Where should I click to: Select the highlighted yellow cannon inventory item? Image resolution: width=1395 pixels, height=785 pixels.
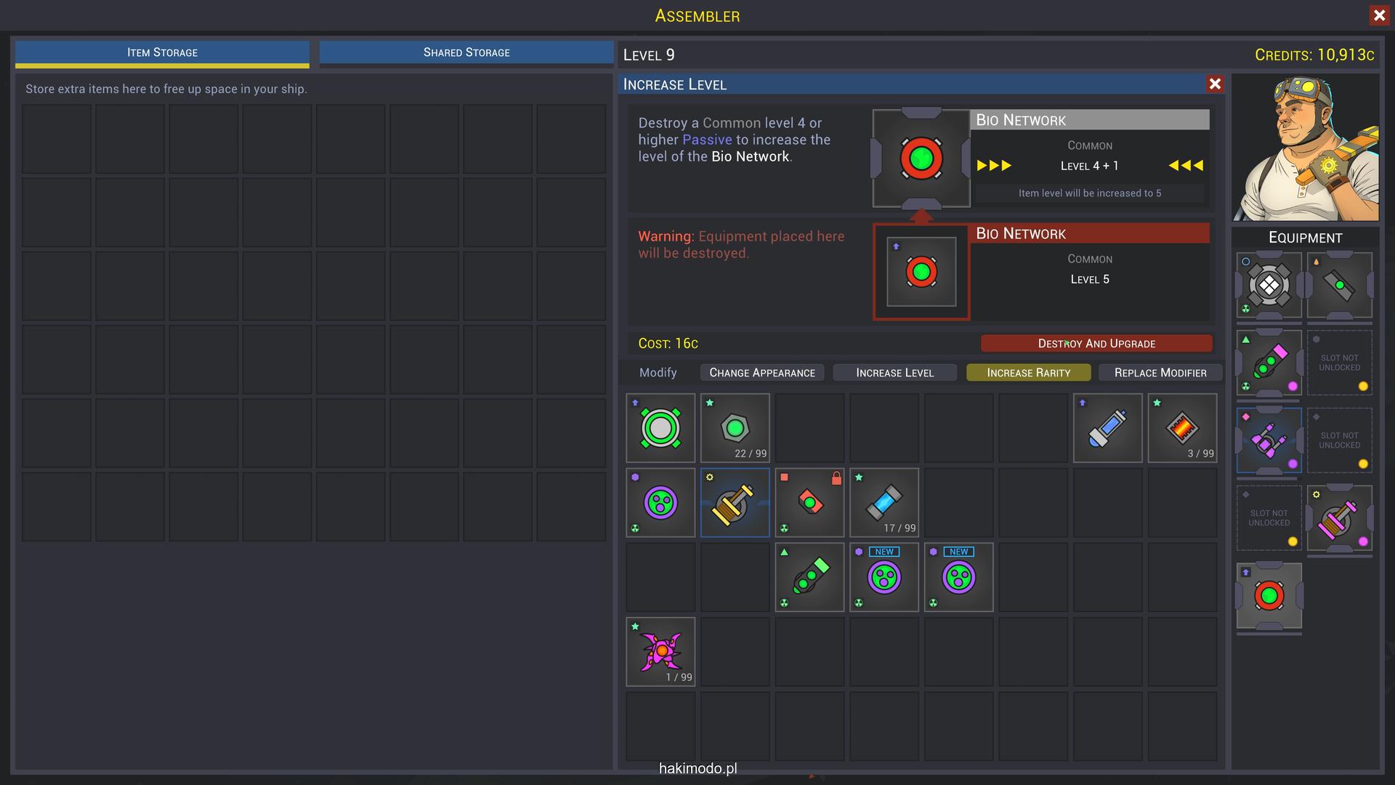pyautogui.click(x=735, y=502)
